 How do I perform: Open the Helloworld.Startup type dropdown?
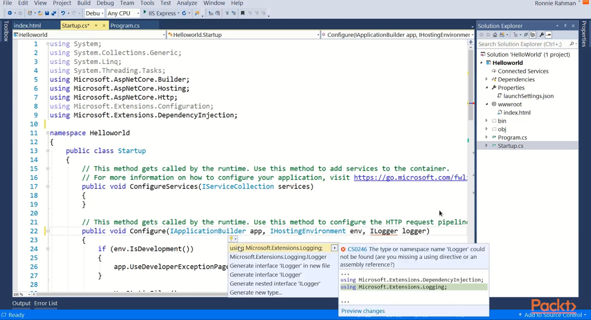(x=244, y=34)
